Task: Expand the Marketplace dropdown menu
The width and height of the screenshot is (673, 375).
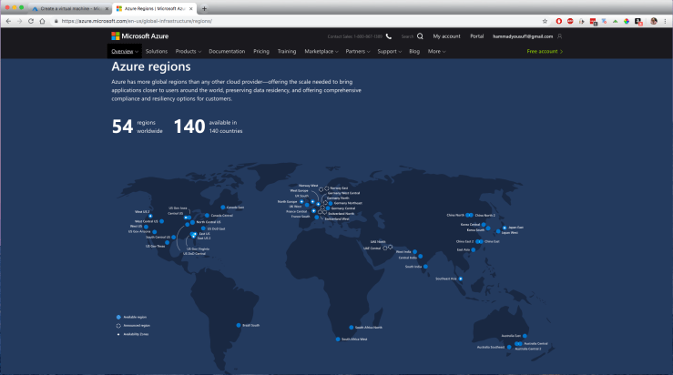Action: pyautogui.click(x=321, y=52)
